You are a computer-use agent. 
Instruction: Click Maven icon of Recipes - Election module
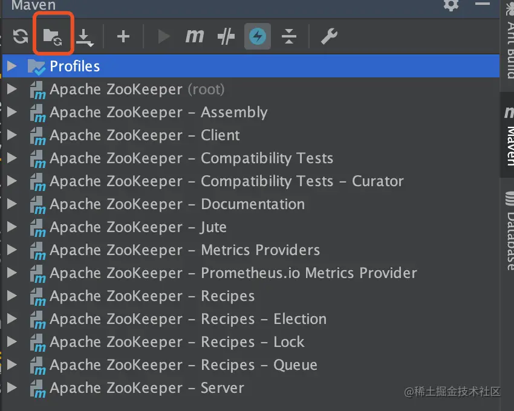pos(37,320)
